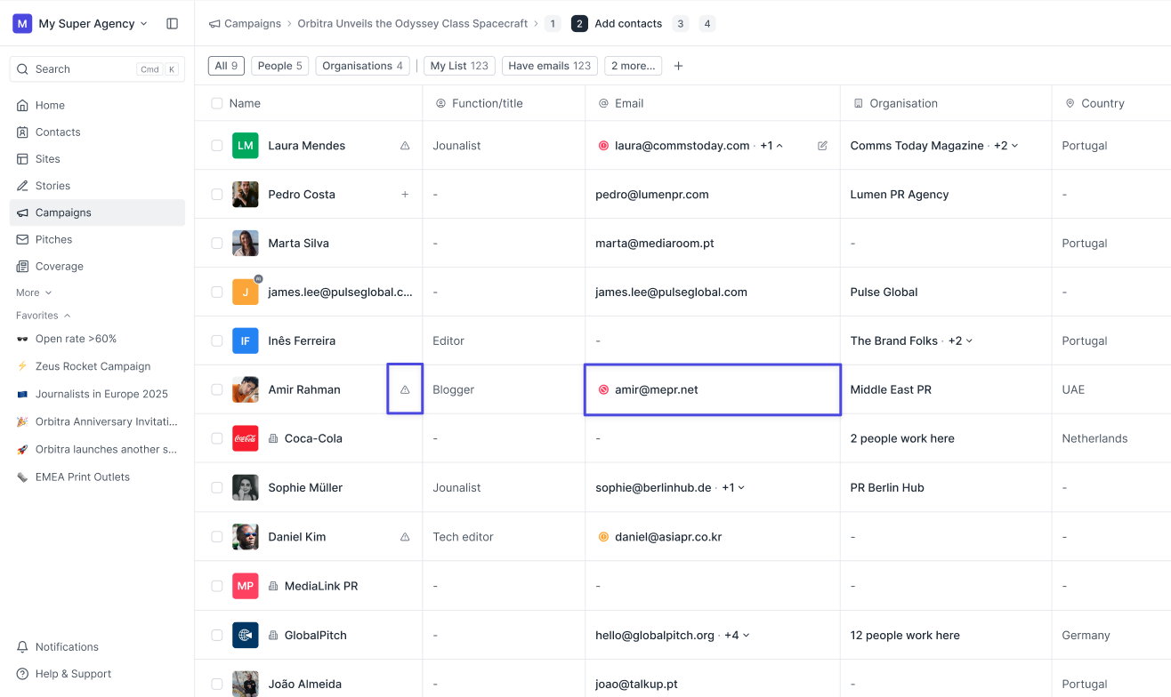Open Zeus Rocket Campaign favorite
This screenshot has width=1171, height=697.
click(93, 366)
